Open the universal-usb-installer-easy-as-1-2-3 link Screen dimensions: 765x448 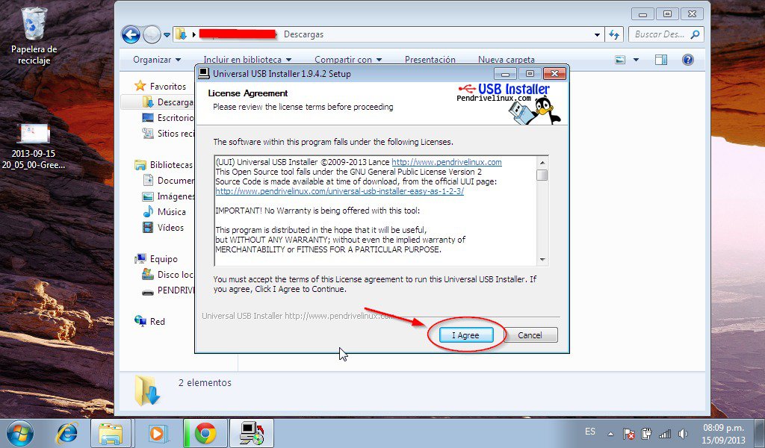click(339, 191)
